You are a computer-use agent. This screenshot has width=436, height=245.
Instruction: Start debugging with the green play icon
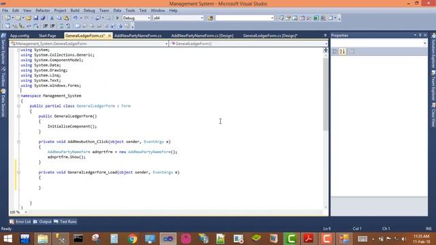tap(117, 18)
